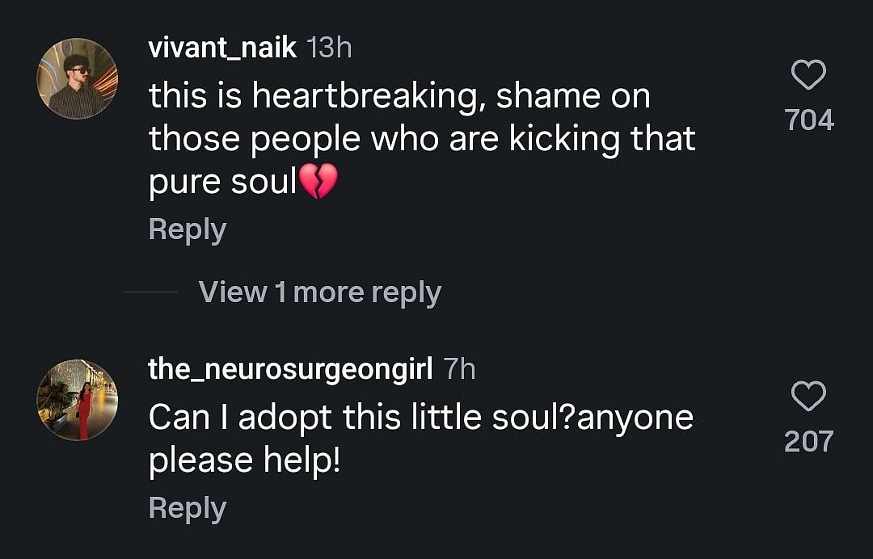
Task: Expand View 1 more reply
Action: coord(319,292)
